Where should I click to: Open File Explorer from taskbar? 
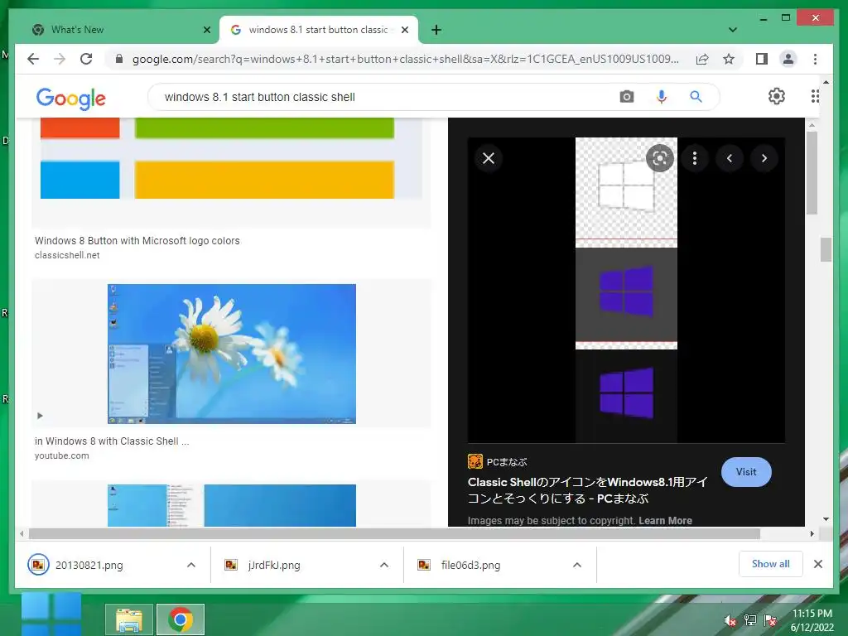(x=129, y=619)
